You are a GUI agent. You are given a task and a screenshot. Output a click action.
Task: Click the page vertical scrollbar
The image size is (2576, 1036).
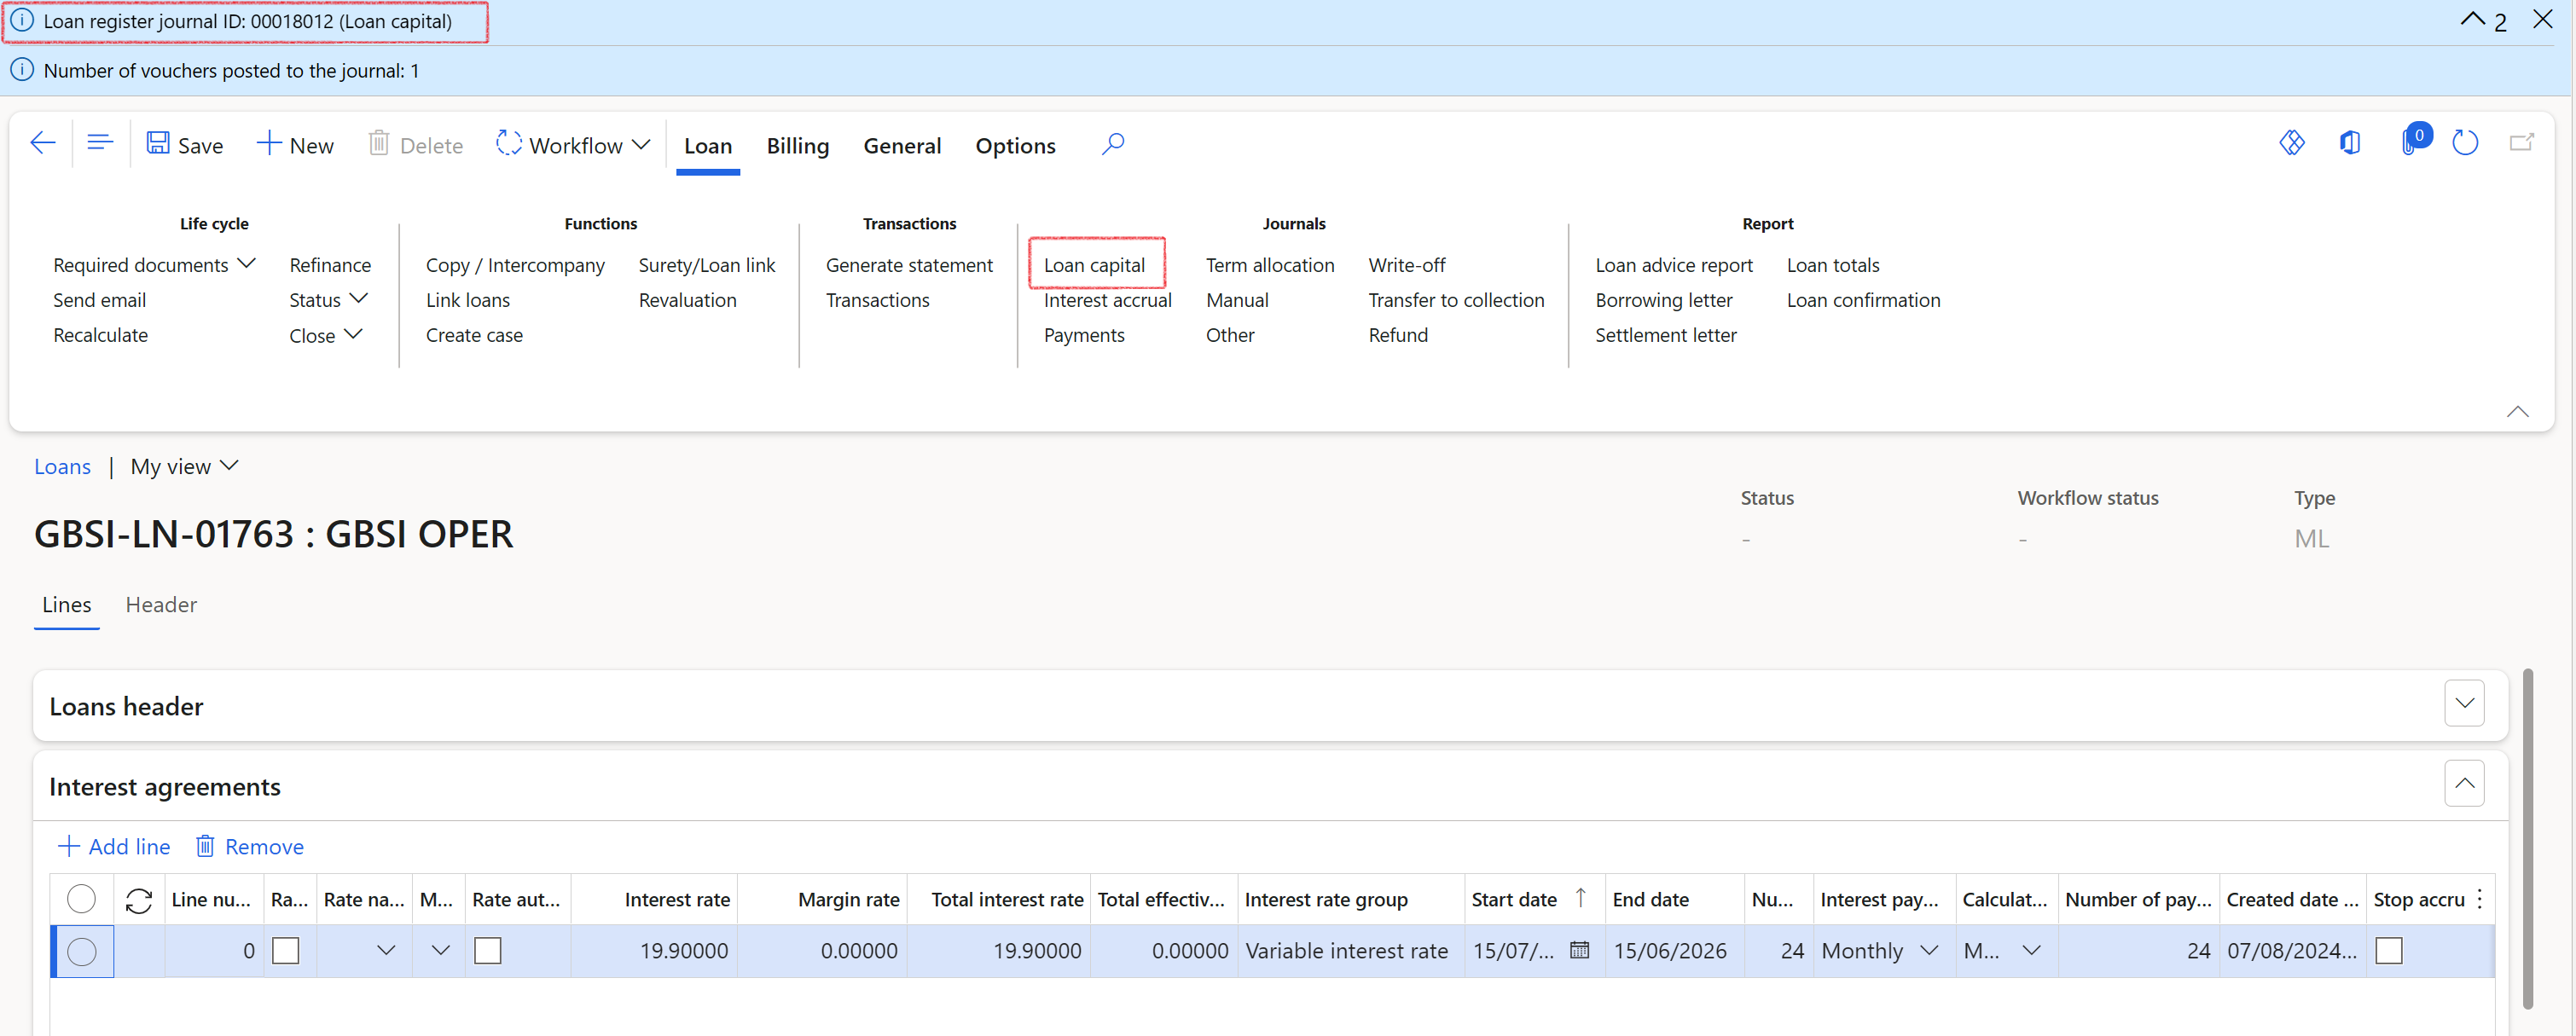pyautogui.click(x=2528, y=840)
